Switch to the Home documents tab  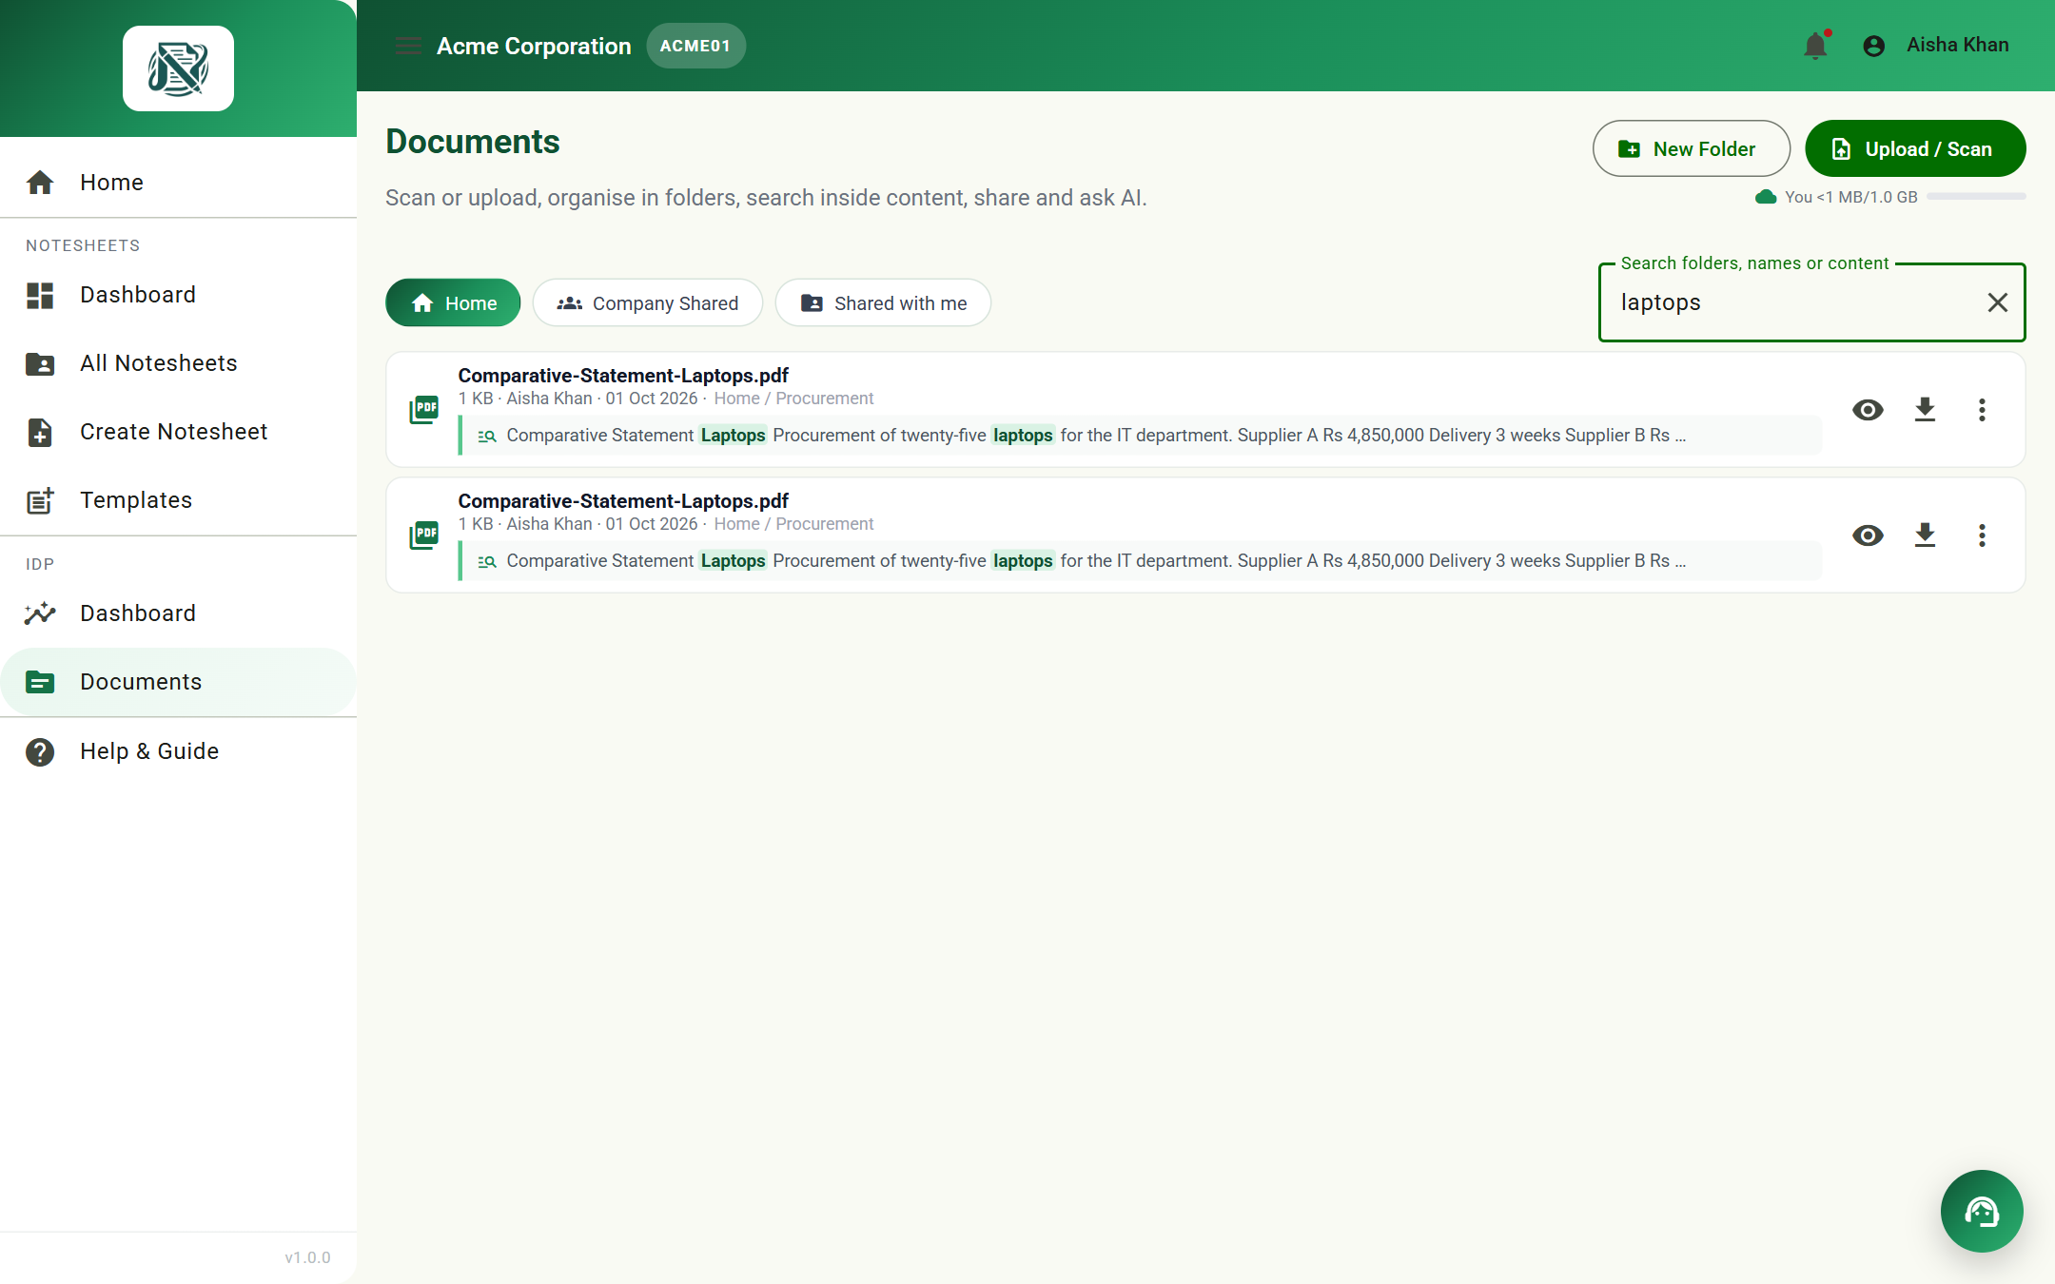click(x=453, y=302)
